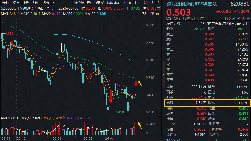The height and width of the screenshot is (141, 251).
Task: Select the 5分 period tab
Action: [x=35, y=3]
